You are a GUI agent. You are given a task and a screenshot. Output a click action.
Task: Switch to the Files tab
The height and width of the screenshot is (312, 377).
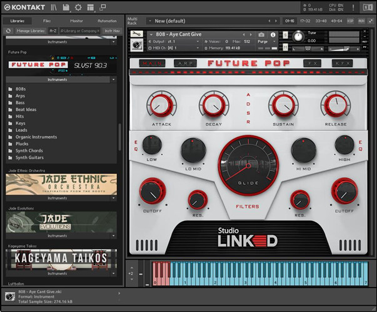coord(47,21)
